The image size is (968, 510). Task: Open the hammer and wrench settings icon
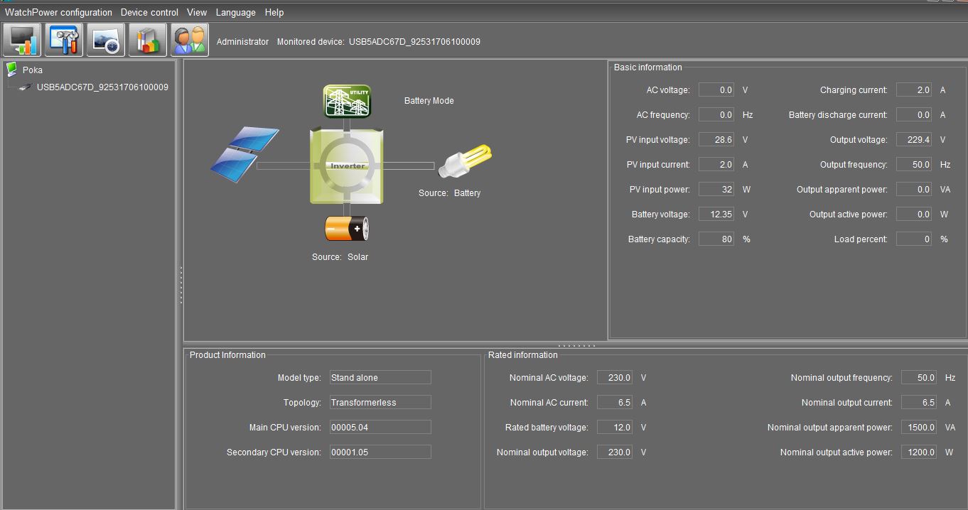point(64,40)
